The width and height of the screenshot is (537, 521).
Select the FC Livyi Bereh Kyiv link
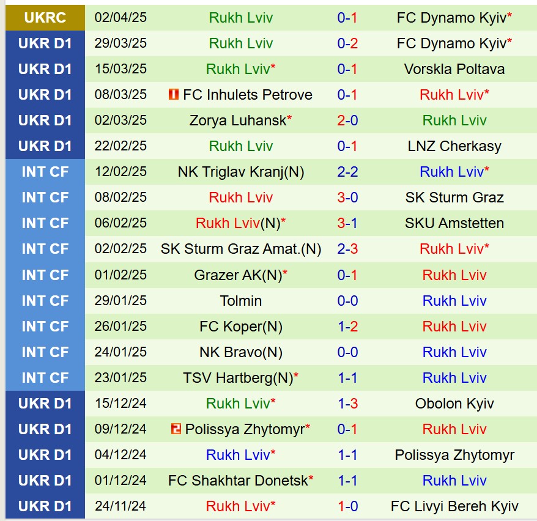(x=454, y=506)
